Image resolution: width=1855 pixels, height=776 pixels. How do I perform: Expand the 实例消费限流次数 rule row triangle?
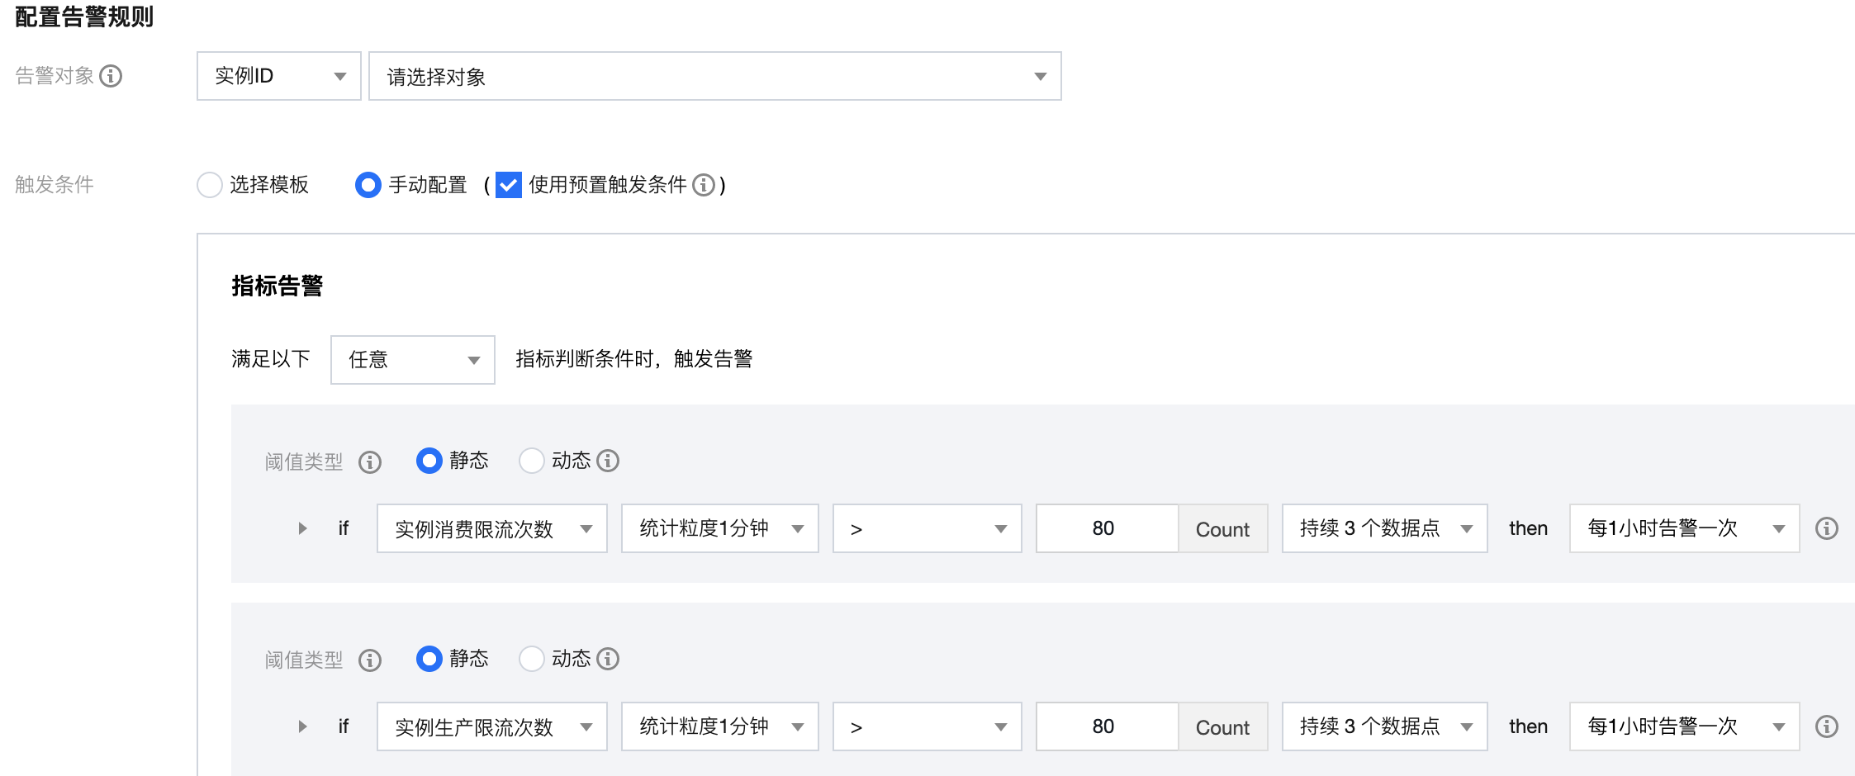coord(302,528)
